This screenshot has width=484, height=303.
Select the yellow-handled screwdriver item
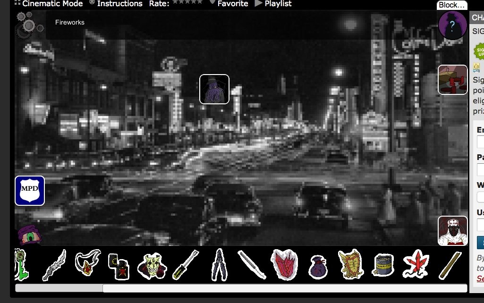coord(186,265)
